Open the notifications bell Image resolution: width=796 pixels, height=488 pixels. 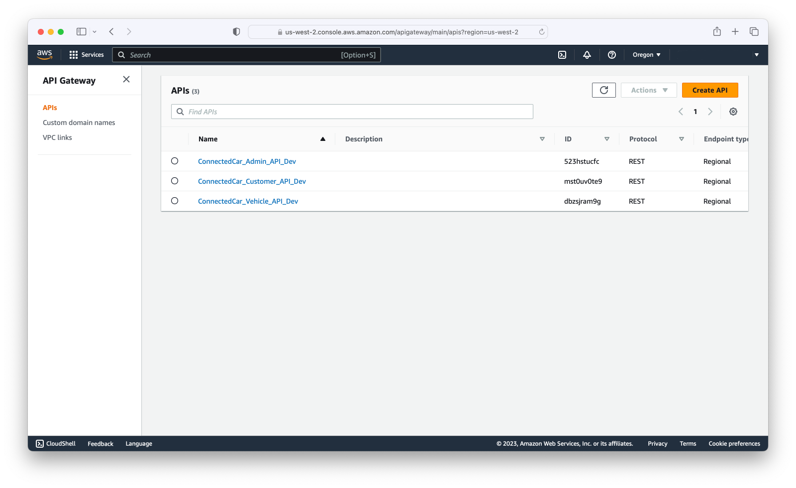point(587,55)
